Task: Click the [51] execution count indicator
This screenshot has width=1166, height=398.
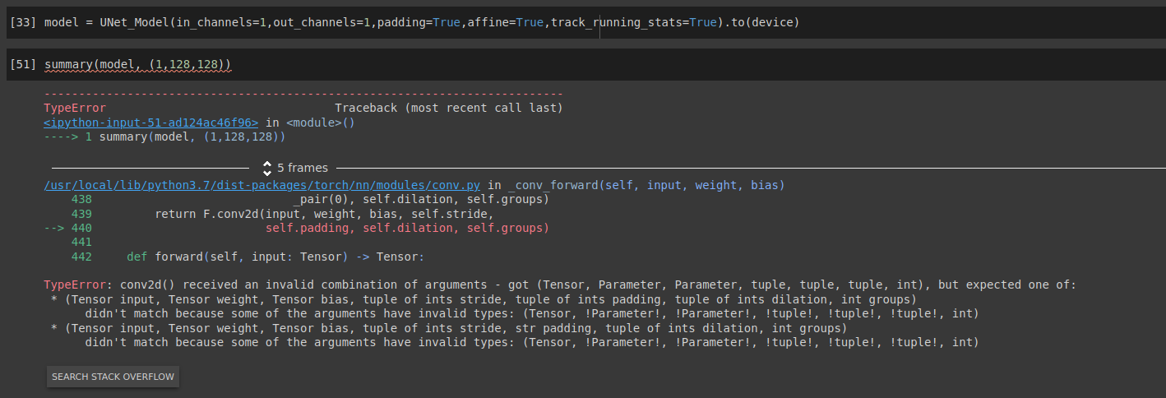Action: (22, 64)
